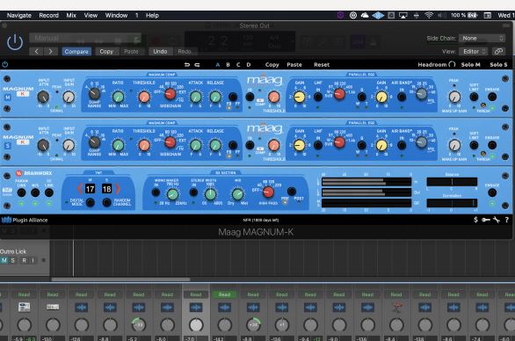Viewport: 515px width, 341px height.
Task: Click the Undo button in plugin header
Action: pos(160,51)
